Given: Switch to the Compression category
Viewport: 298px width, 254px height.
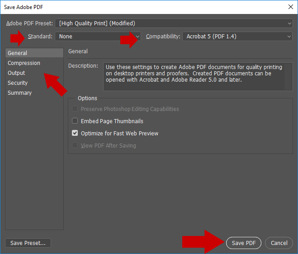Looking at the screenshot, I should pyautogui.click(x=34, y=63).
